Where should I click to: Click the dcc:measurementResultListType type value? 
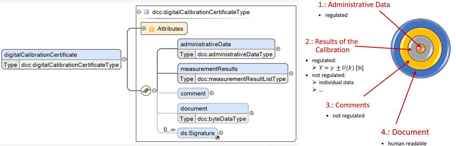tap(241, 79)
